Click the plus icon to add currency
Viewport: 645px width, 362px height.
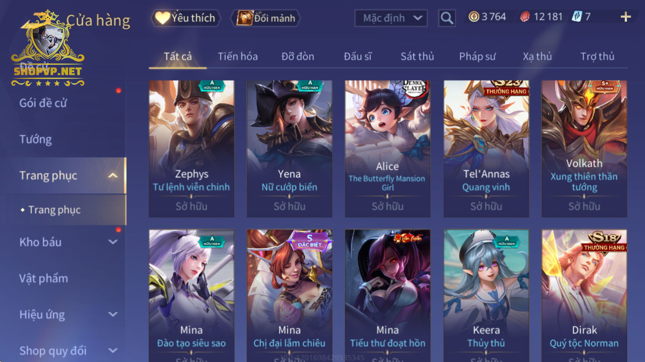[x=626, y=17]
